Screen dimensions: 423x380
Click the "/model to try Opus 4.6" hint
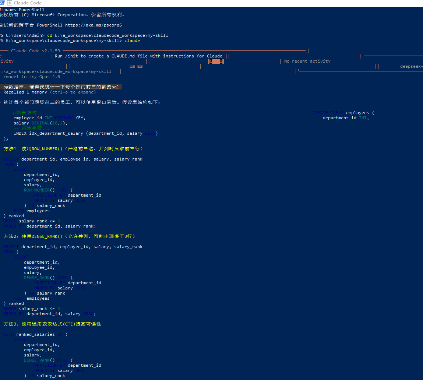coord(32,77)
